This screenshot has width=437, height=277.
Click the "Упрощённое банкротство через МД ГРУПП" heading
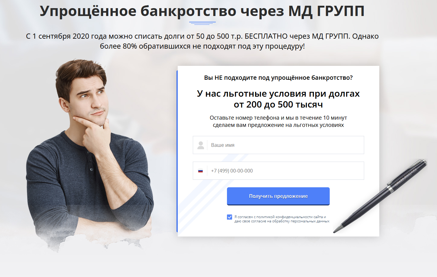(202, 11)
